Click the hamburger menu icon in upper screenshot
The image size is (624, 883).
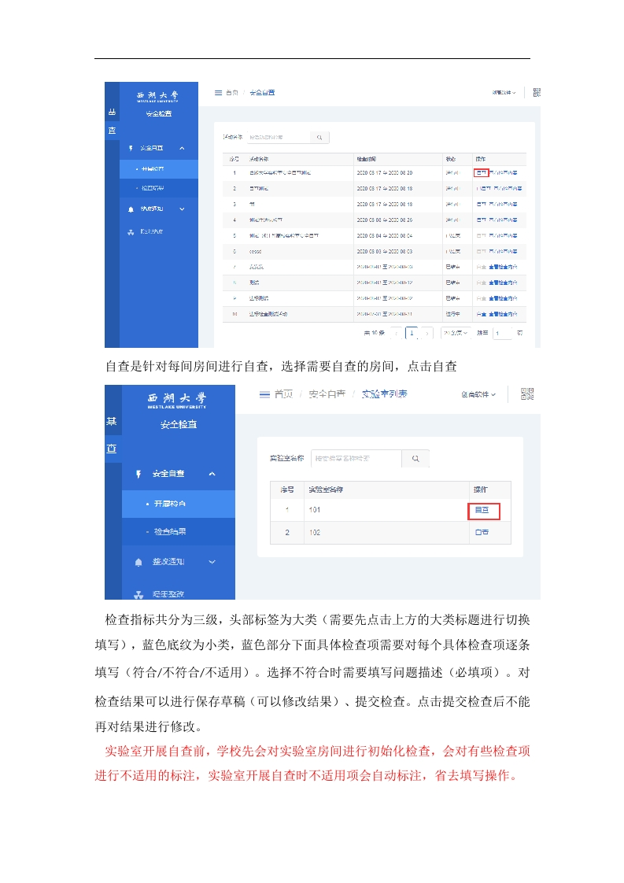218,93
